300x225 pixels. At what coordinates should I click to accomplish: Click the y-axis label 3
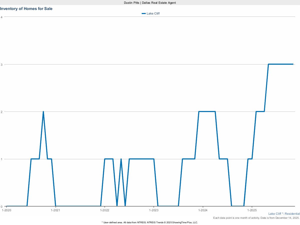(x=2, y=64)
